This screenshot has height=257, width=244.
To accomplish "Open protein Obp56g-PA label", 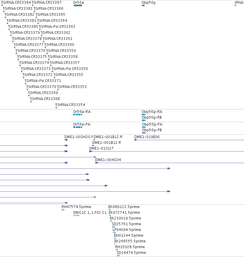I will tap(152, 124).
